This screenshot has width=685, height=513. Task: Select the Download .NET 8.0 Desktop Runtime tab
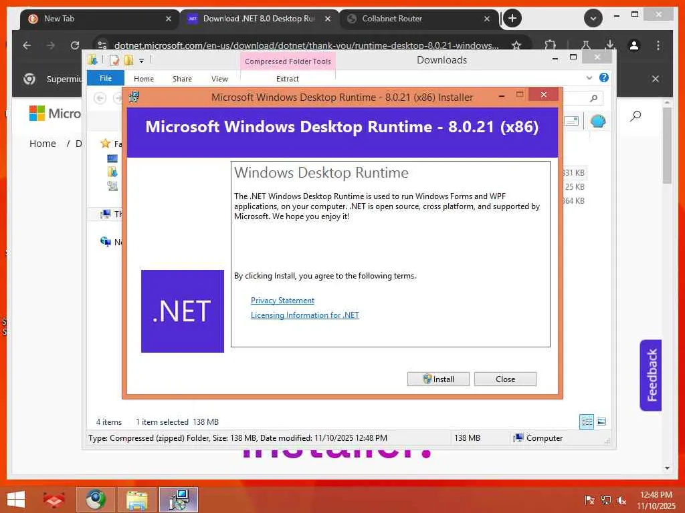click(x=259, y=19)
